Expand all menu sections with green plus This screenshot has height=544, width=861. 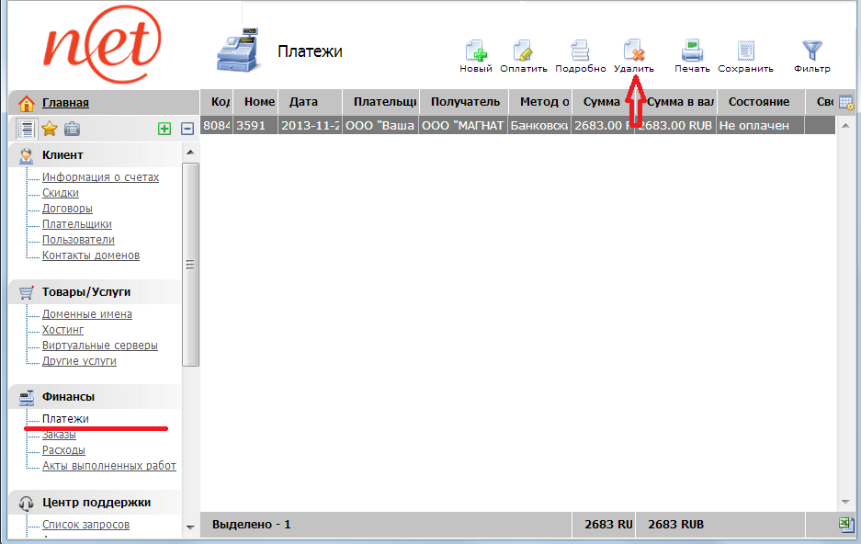point(164,129)
